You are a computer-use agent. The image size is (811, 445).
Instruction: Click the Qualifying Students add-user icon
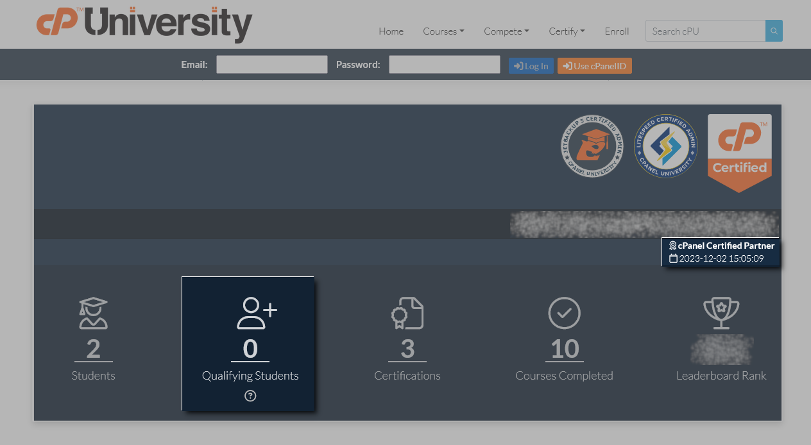257,313
